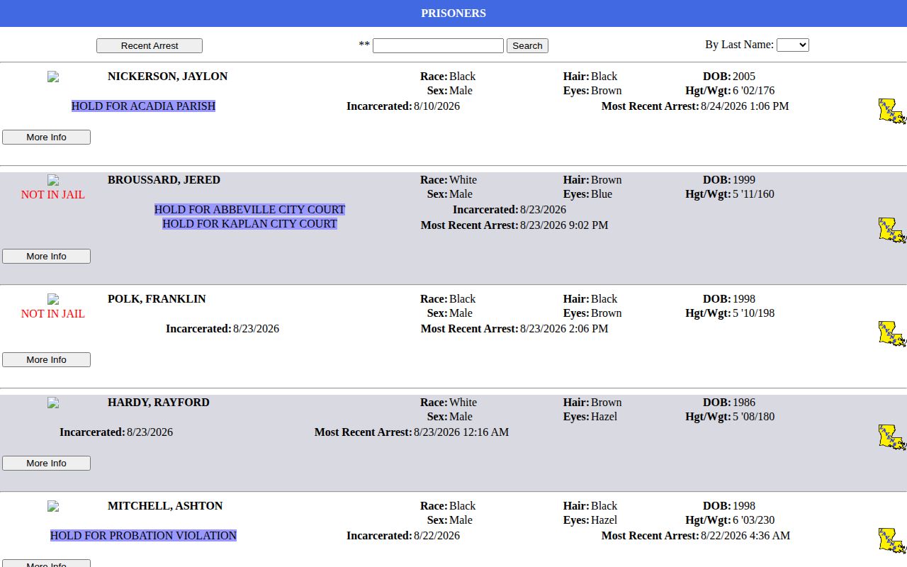This screenshot has width=907, height=567.
Task: Click NOT IN JAIL under Polk
Action: coord(53,314)
